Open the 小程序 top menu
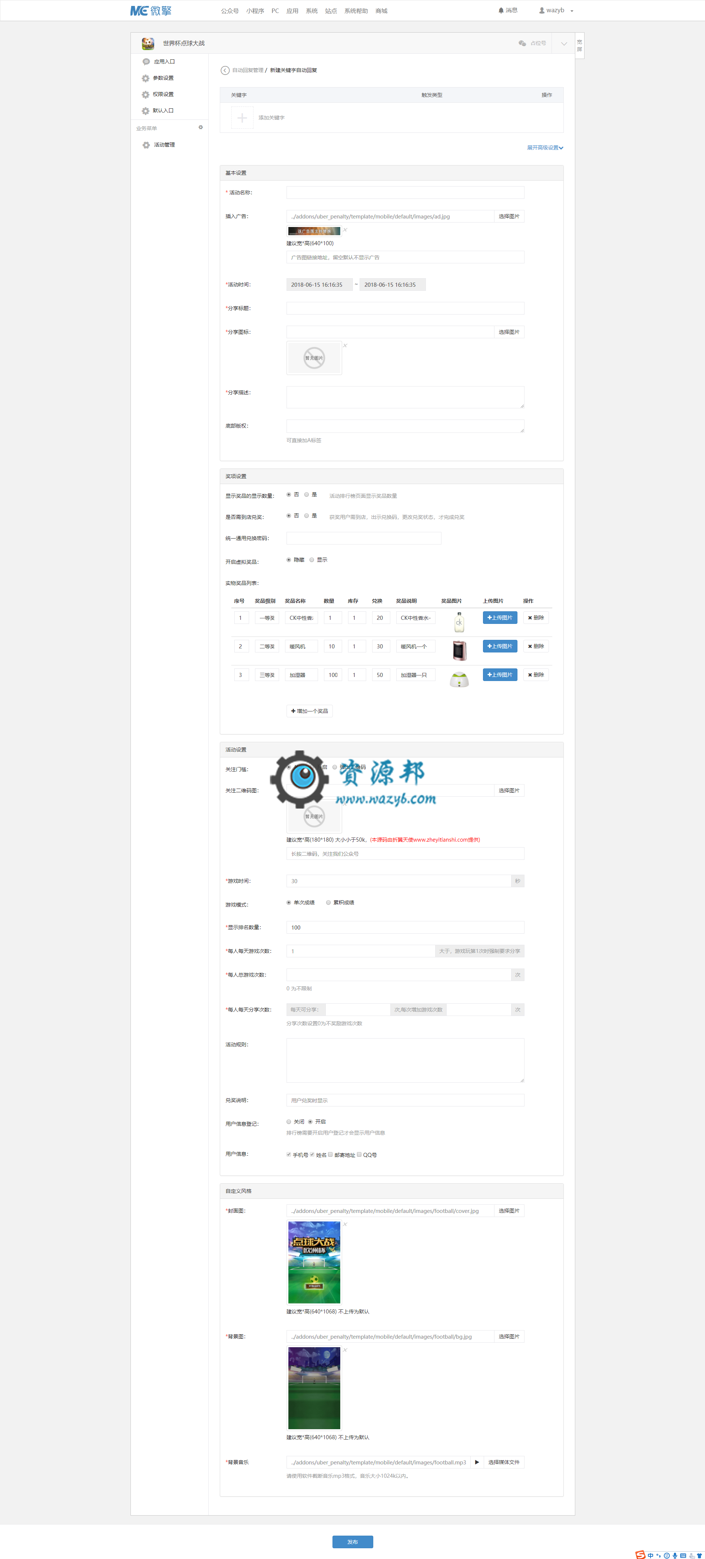 pos(255,11)
